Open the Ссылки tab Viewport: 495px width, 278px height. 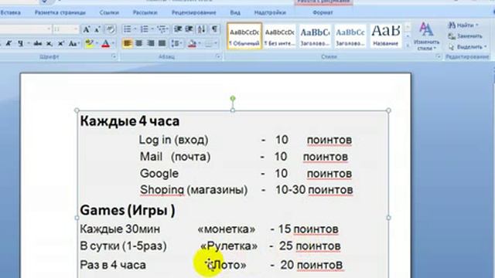click(x=109, y=12)
